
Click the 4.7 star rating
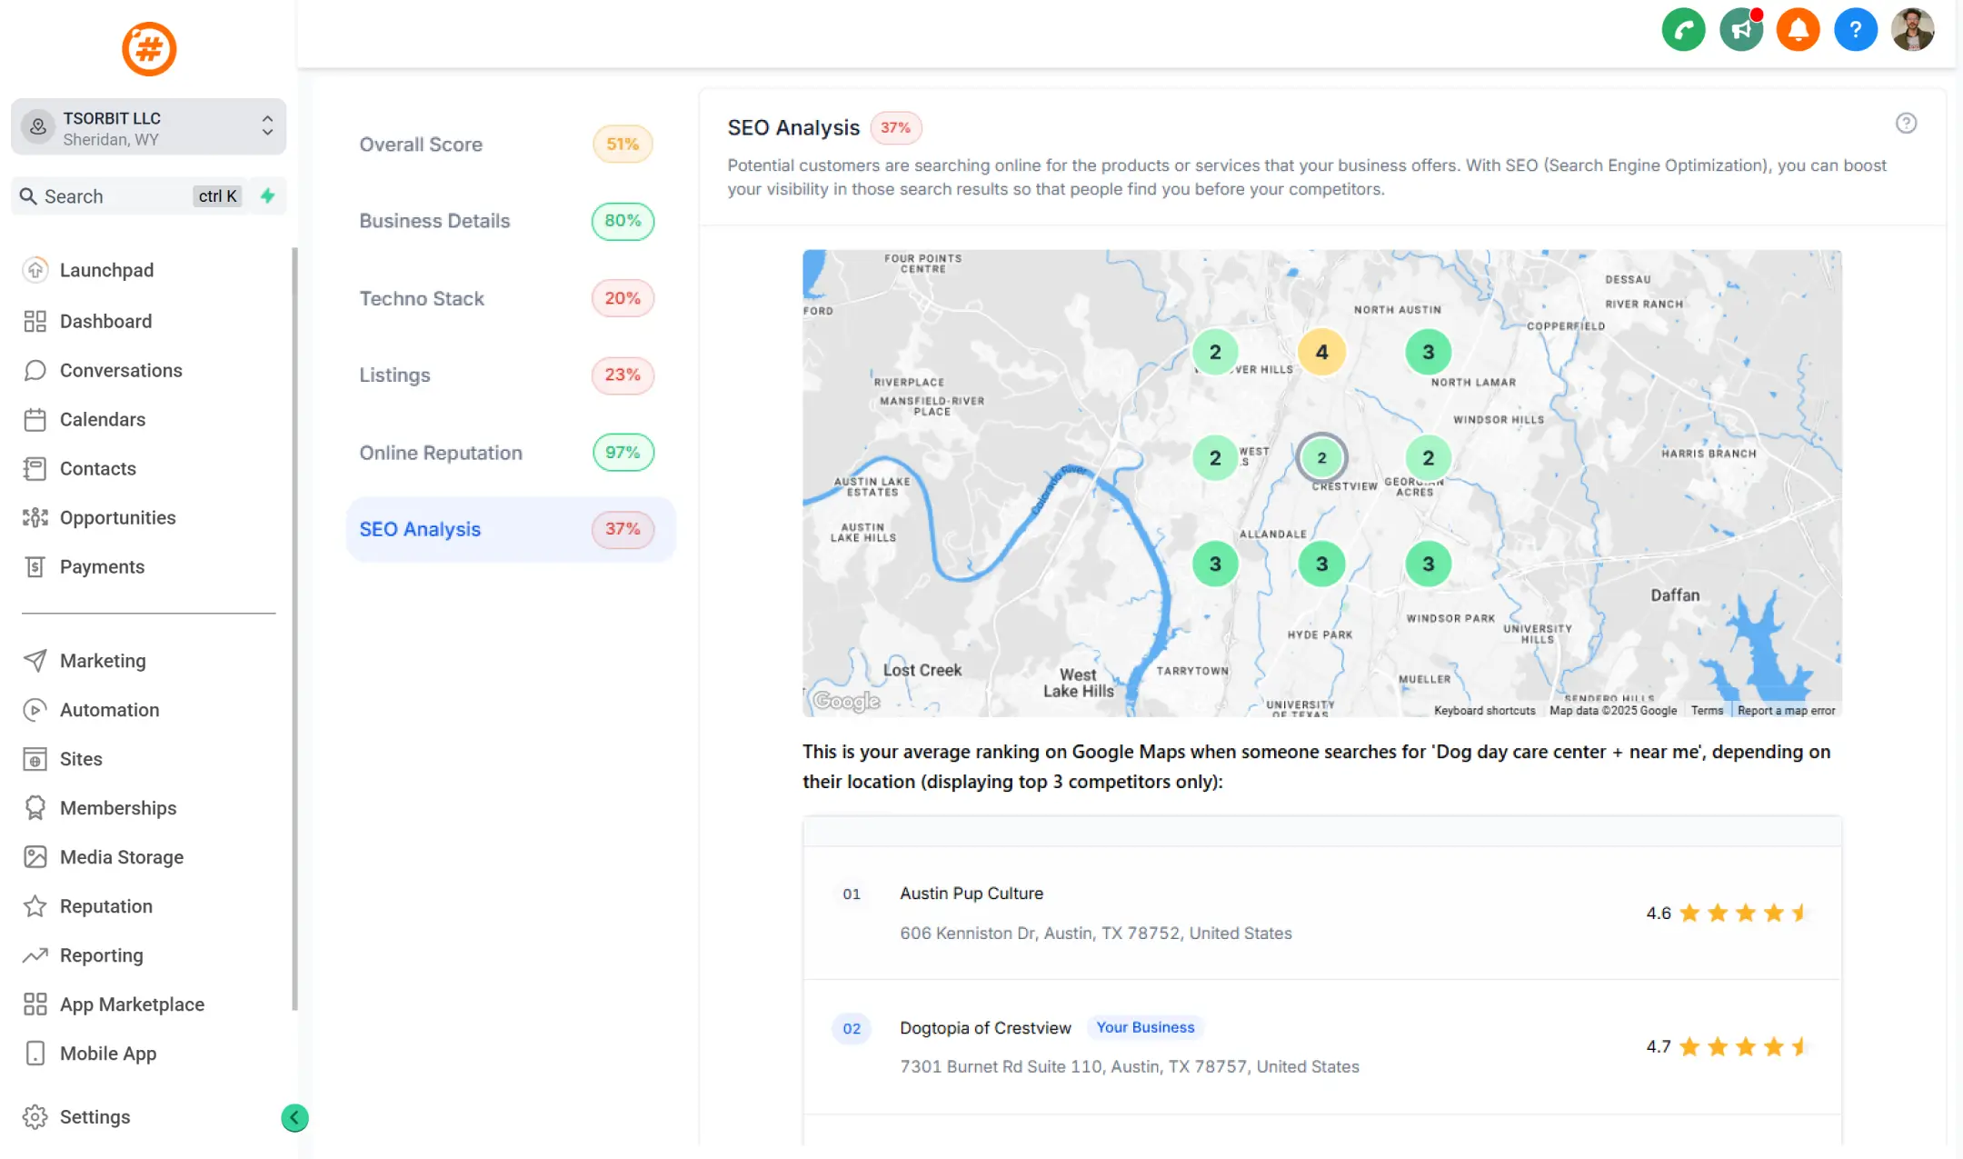[x=1724, y=1046]
